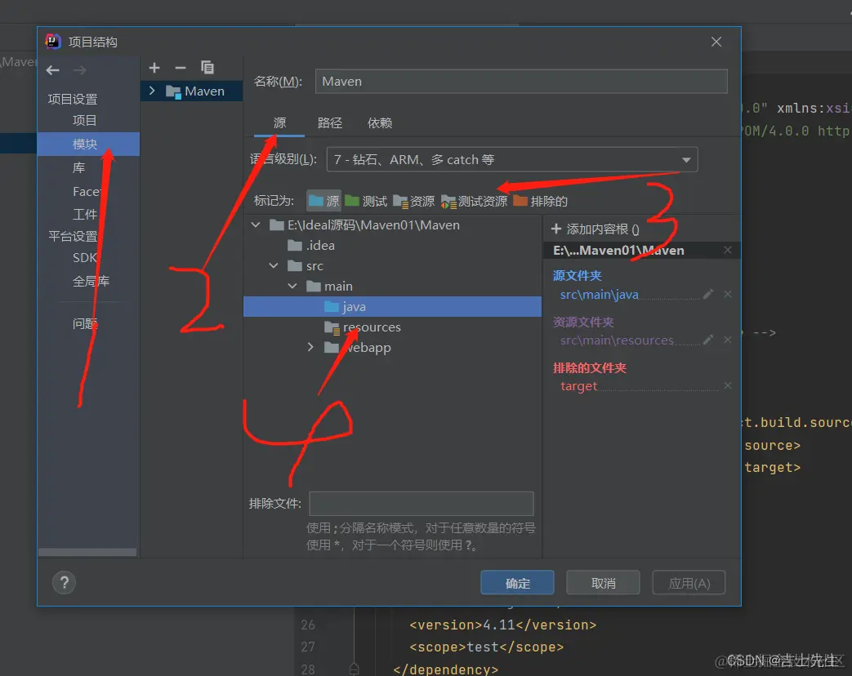The image size is (852, 676).
Task: Open help with the question mark button
Action: (64, 583)
